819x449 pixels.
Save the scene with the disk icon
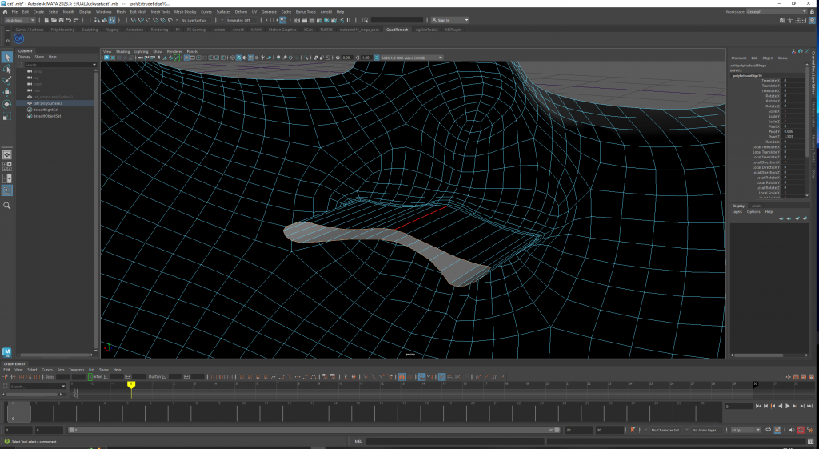[61, 20]
